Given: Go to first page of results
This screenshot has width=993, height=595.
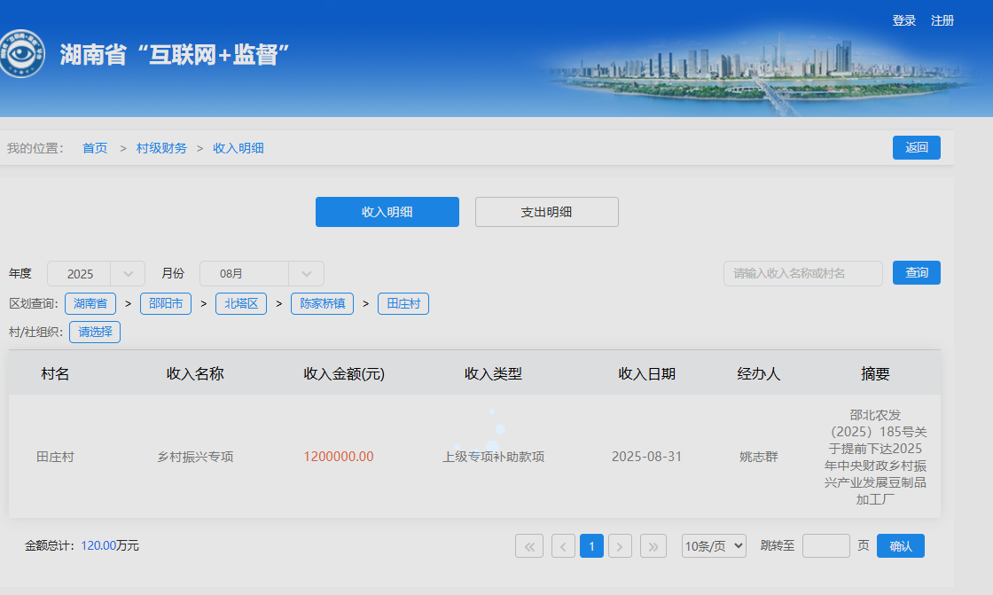Looking at the screenshot, I should [529, 546].
